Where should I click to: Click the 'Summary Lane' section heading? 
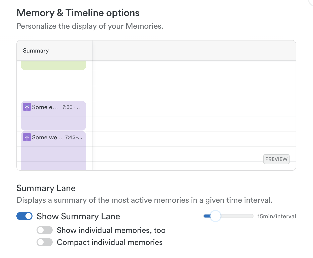pos(46,188)
